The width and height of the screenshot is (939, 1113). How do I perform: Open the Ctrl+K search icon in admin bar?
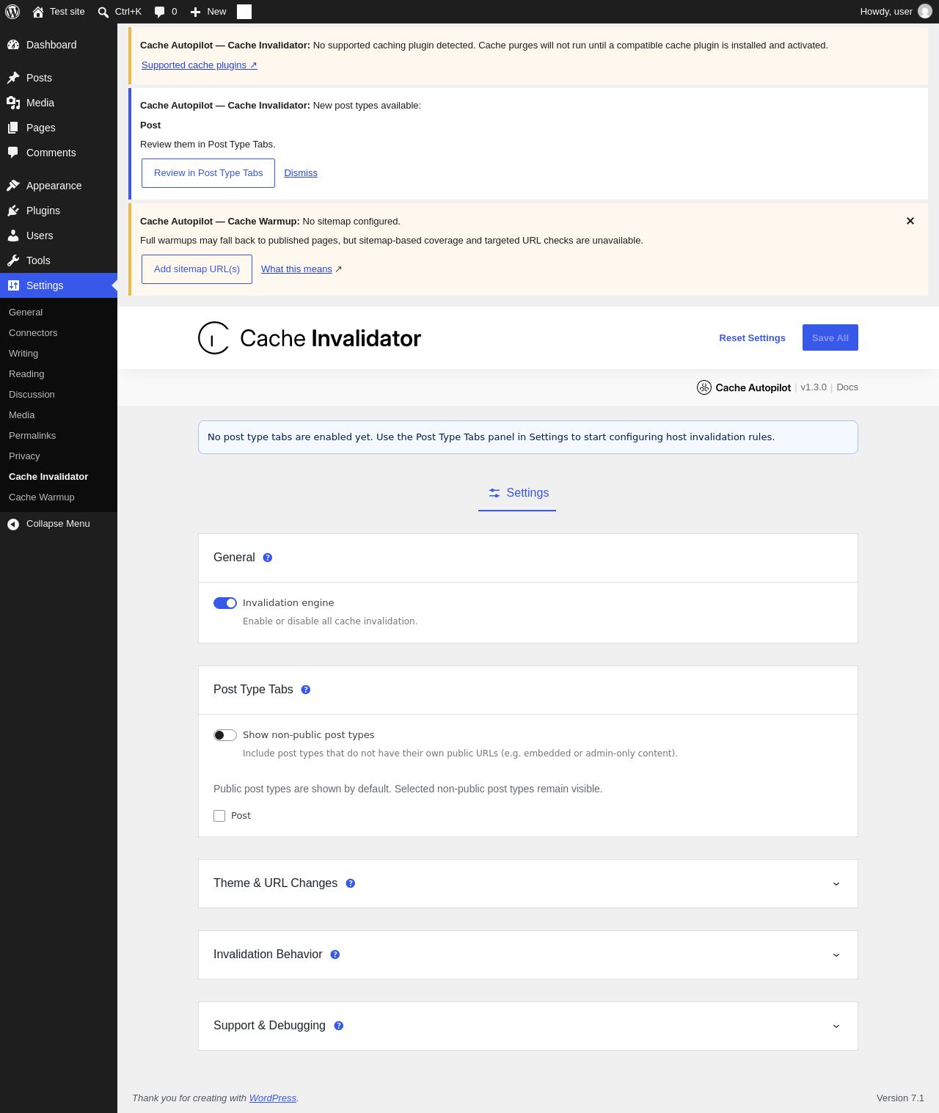tap(103, 12)
